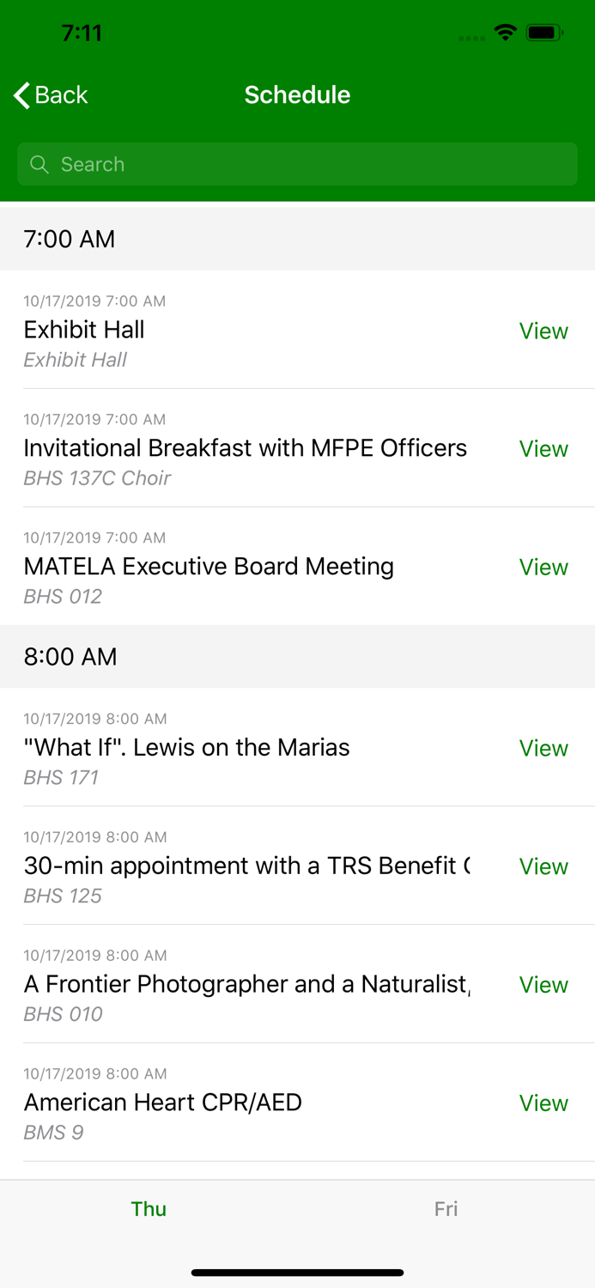View the Invitational Breakfast with MFPE Officers
Screen dimensions: 595x1288
click(543, 449)
